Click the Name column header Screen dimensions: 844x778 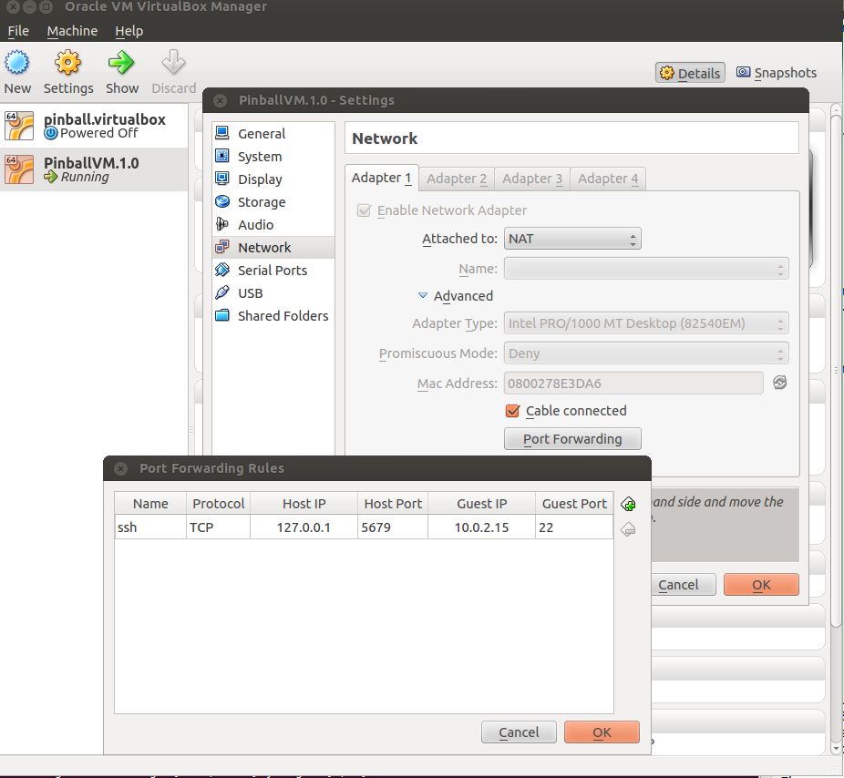tap(150, 504)
